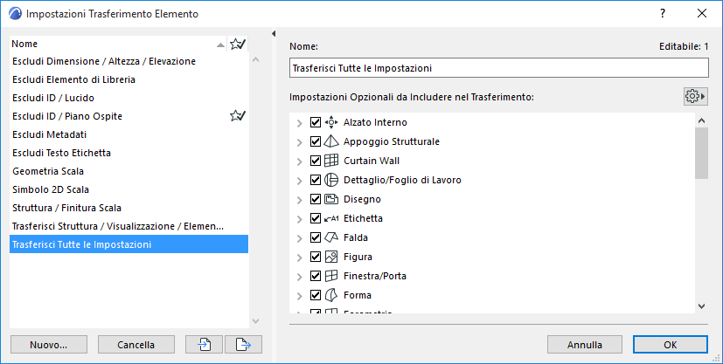Click favorite star icon in Nome header
The width and height of the screenshot is (723, 364).
237,44
